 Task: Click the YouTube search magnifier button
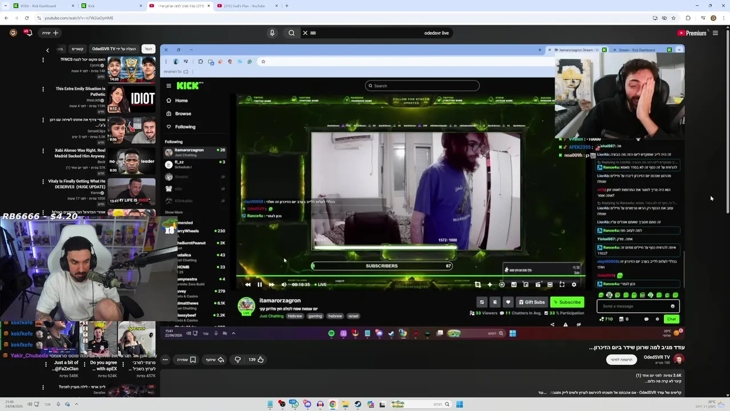click(x=291, y=33)
